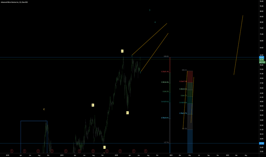
Task: Open earnings marker right after the 2020 label
Action: [x=120, y=151]
